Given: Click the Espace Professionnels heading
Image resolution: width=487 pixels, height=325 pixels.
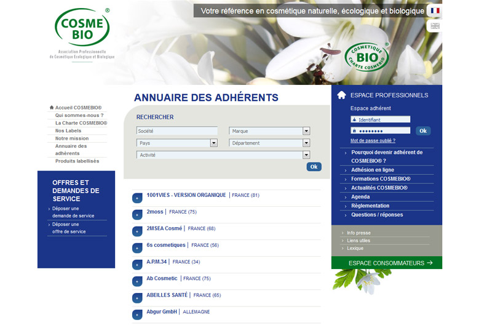Looking at the screenshot, I should [389, 95].
